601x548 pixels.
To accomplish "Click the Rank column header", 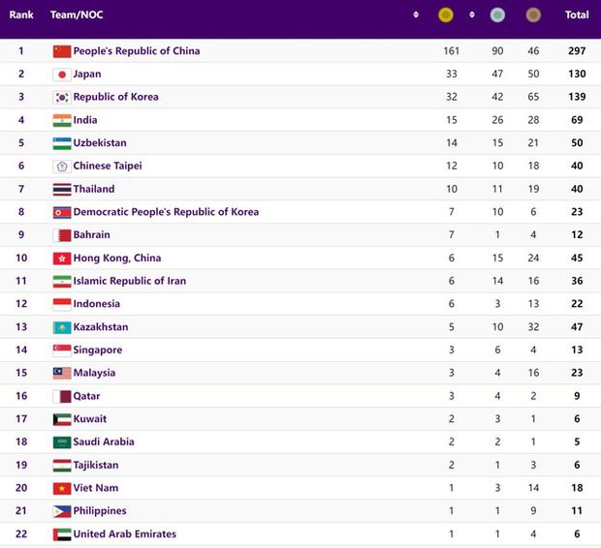I will 21,15.
